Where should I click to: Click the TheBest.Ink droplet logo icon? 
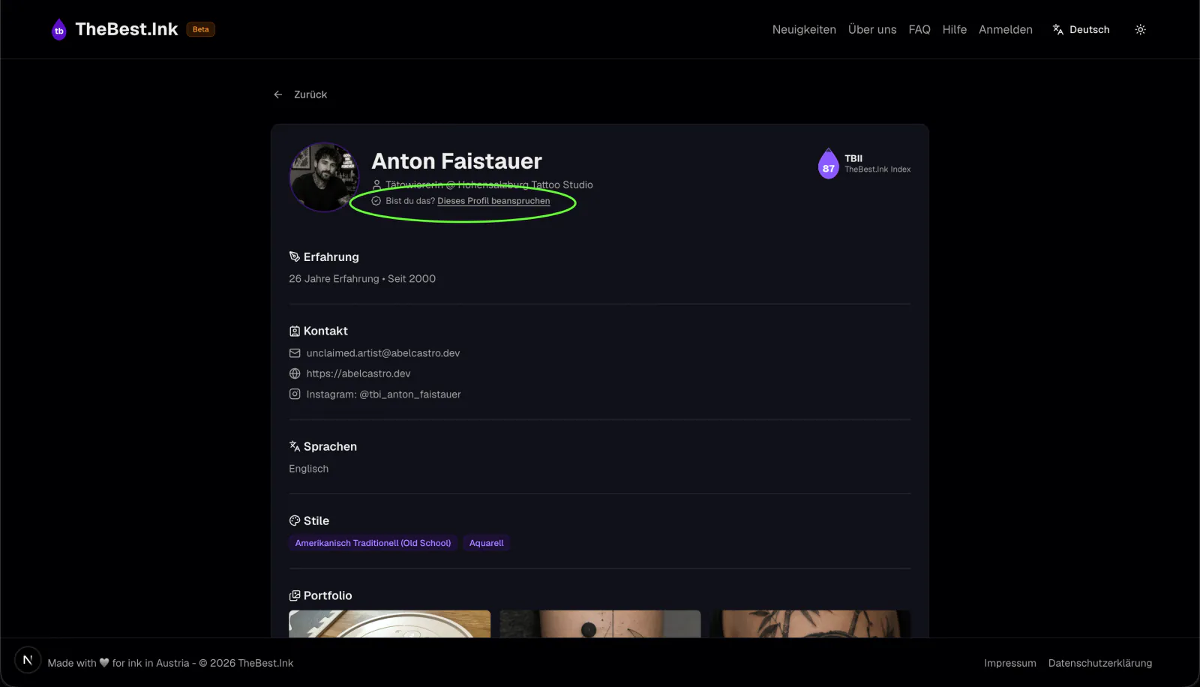pyautogui.click(x=58, y=30)
